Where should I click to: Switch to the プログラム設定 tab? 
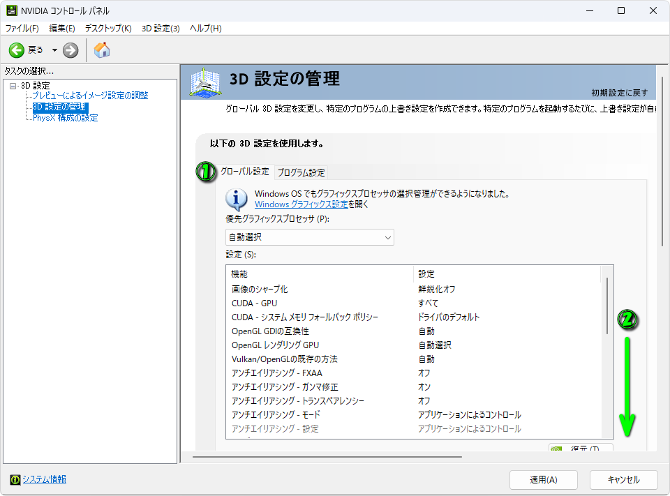click(x=301, y=172)
